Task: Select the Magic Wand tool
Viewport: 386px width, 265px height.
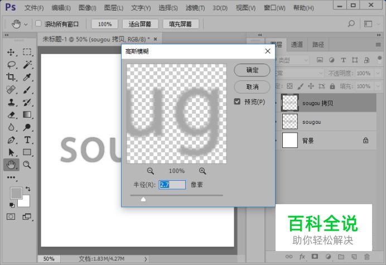Action: [27, 65]
